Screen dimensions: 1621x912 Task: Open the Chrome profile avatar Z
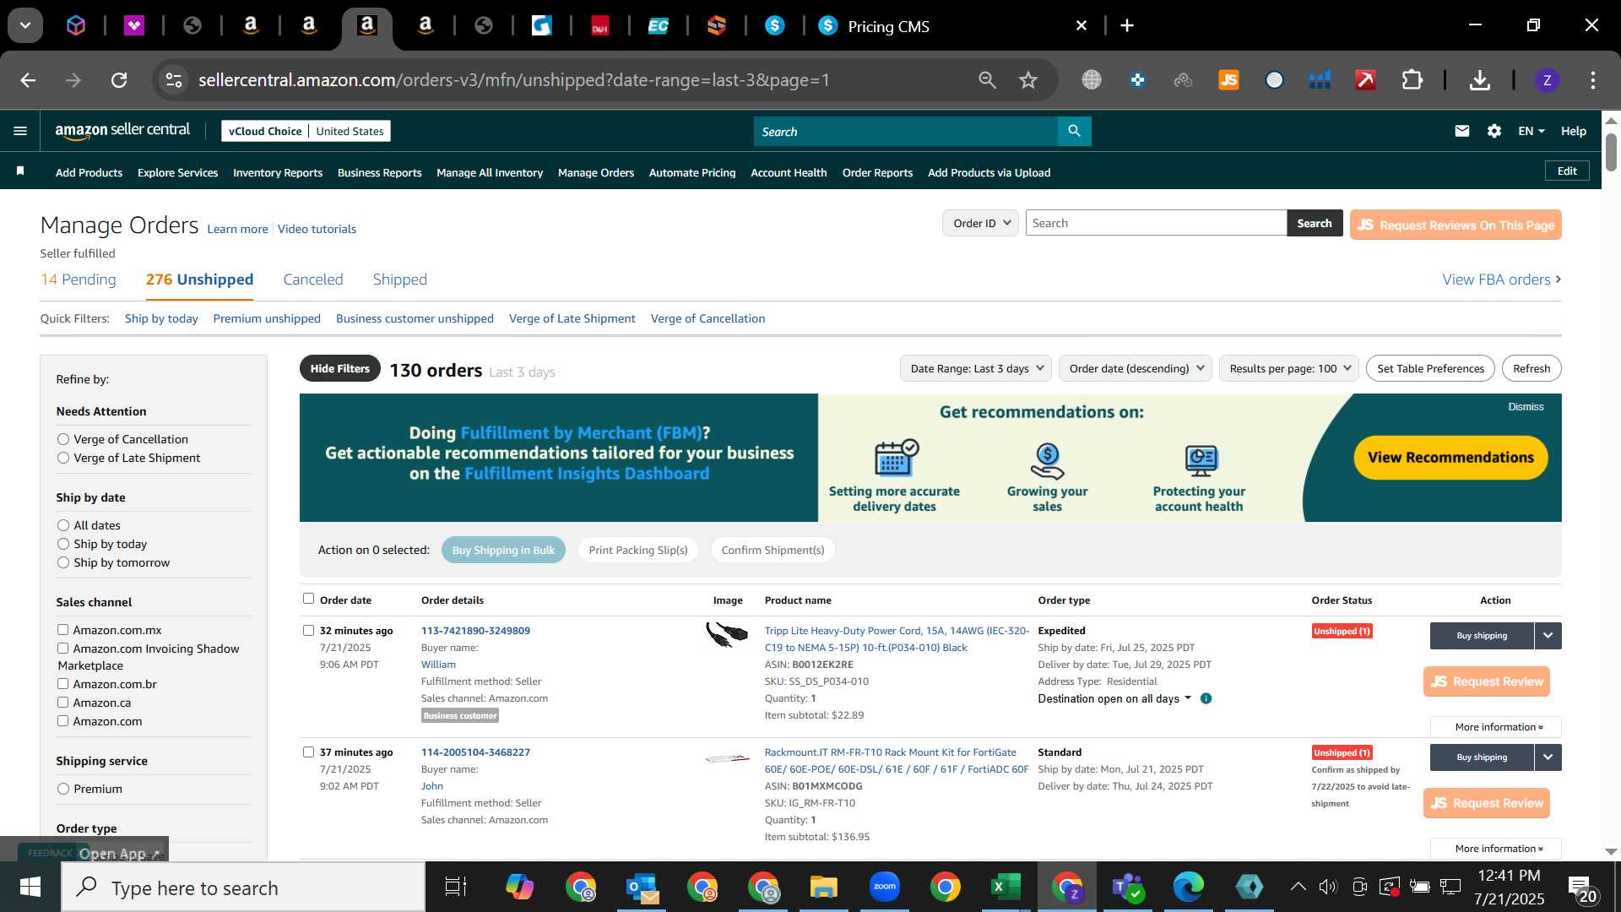tap(1547, 80)
